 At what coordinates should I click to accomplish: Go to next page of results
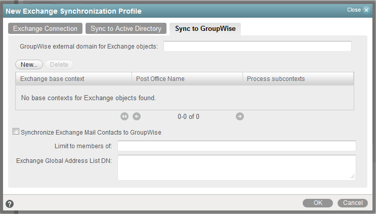coord(240,116)
